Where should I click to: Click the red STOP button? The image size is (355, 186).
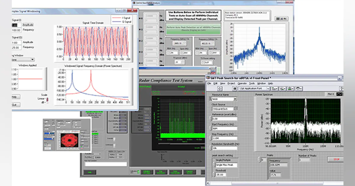(x=335, y=159)
